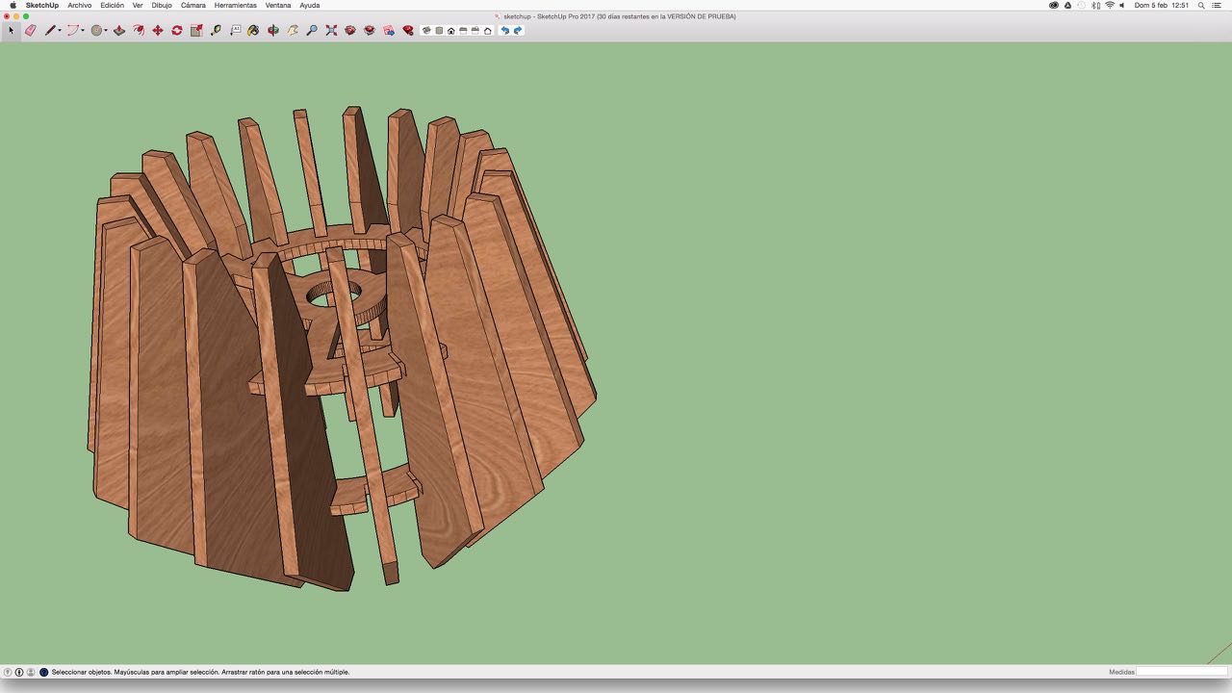Select the Tape Measure tool

[x=216, y=31]
